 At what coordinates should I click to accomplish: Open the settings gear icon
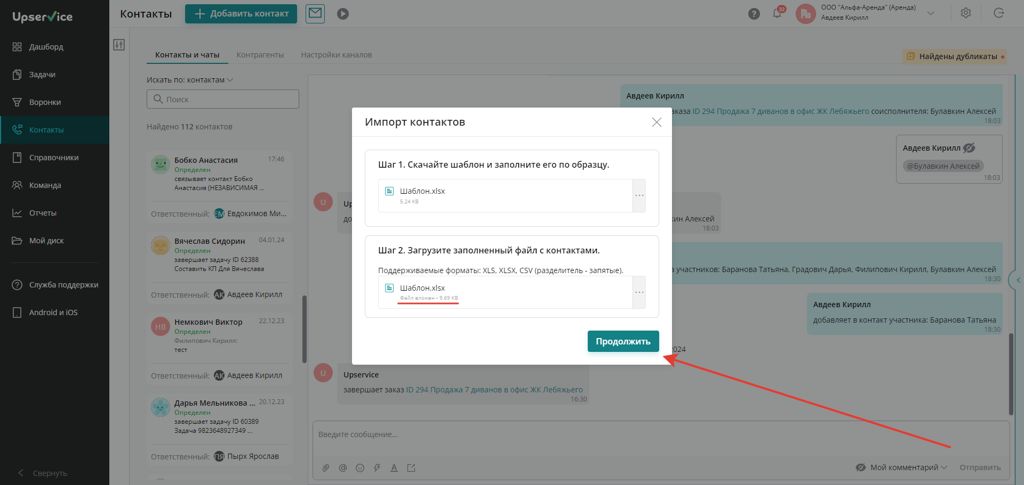966,13
